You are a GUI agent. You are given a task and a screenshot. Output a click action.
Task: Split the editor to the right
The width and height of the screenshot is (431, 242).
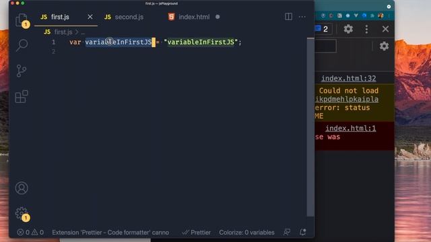pos(288,17)
